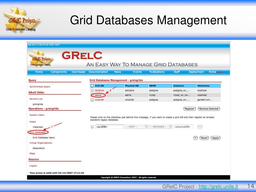256x192 pixels.
Task: Select Deployment in the navigation bar
Action: click(x=196, y=72)
